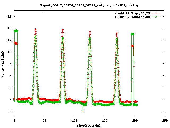The height and width of the screenshot is (128, 170).
Task: Click the green outlier point at zero Kelvin
Action: pos(83,111)
